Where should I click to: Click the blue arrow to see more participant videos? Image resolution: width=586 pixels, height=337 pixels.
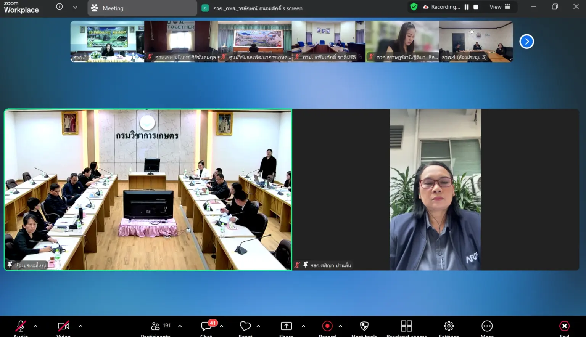pyautogui.click(x=526, y=41)
